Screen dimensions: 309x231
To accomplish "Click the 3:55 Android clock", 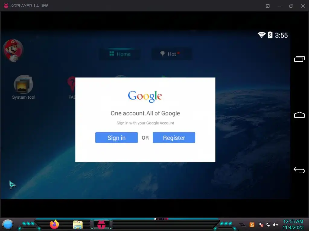I will [x=281, y=35].
